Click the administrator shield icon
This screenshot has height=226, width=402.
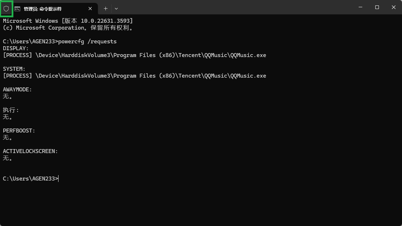(x=6, y=9)
